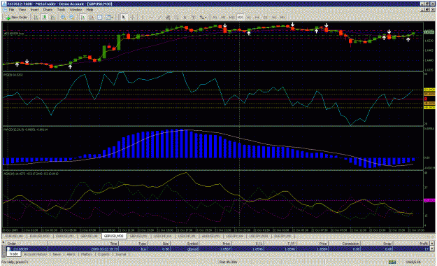Image resolution: width=437 pixels, height=266 pixels.
Task: Open the News terminal tab
Action: pyautogui.click(x=57, y=254)
